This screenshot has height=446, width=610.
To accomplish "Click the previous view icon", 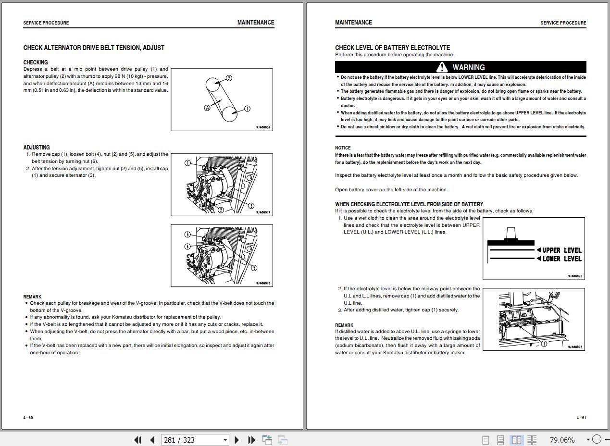I will (x=267, y=440).
